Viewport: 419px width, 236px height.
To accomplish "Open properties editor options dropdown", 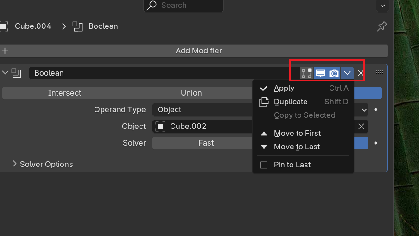I will (x=382, y=6).
